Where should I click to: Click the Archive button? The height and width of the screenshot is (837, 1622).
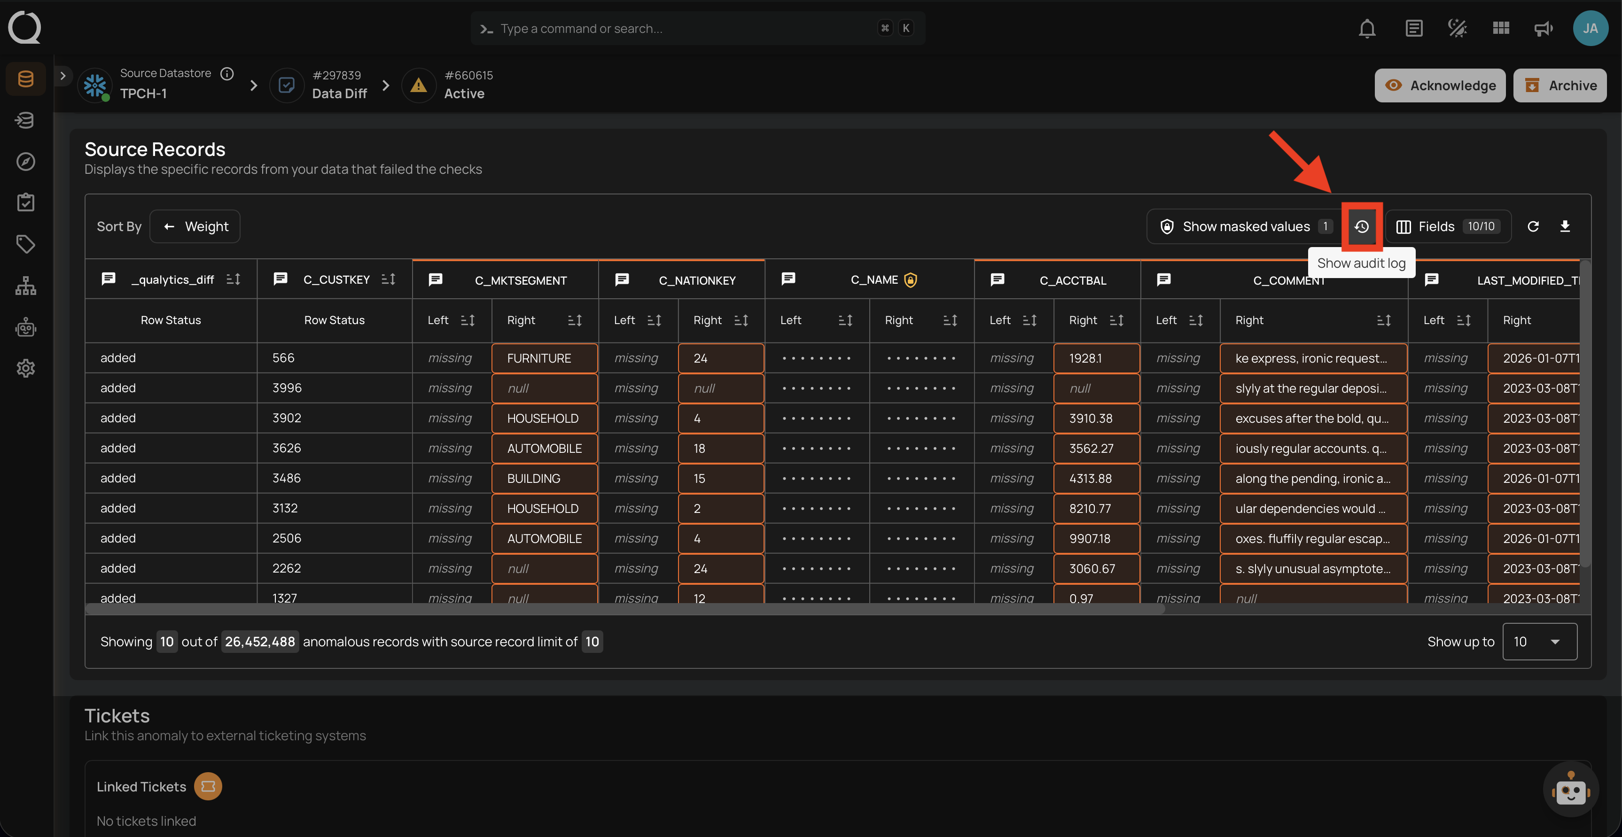1560,85
